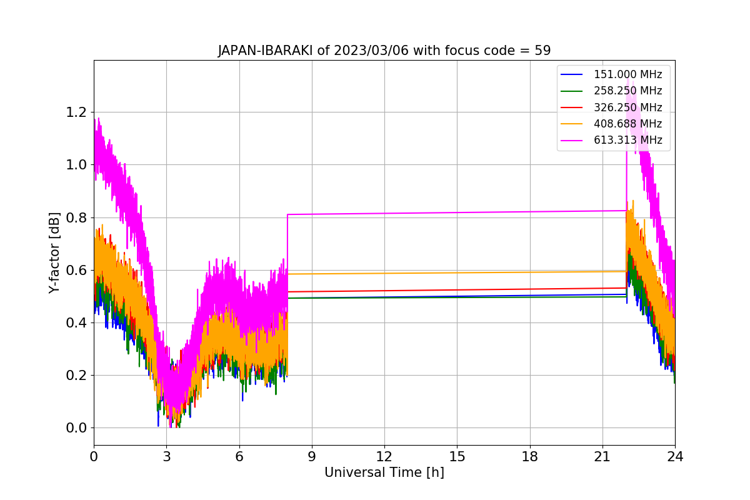Click the 0.6 y-axis tick label
The height and width of the screenshot is (500, 750).
(x=77, y=270)
